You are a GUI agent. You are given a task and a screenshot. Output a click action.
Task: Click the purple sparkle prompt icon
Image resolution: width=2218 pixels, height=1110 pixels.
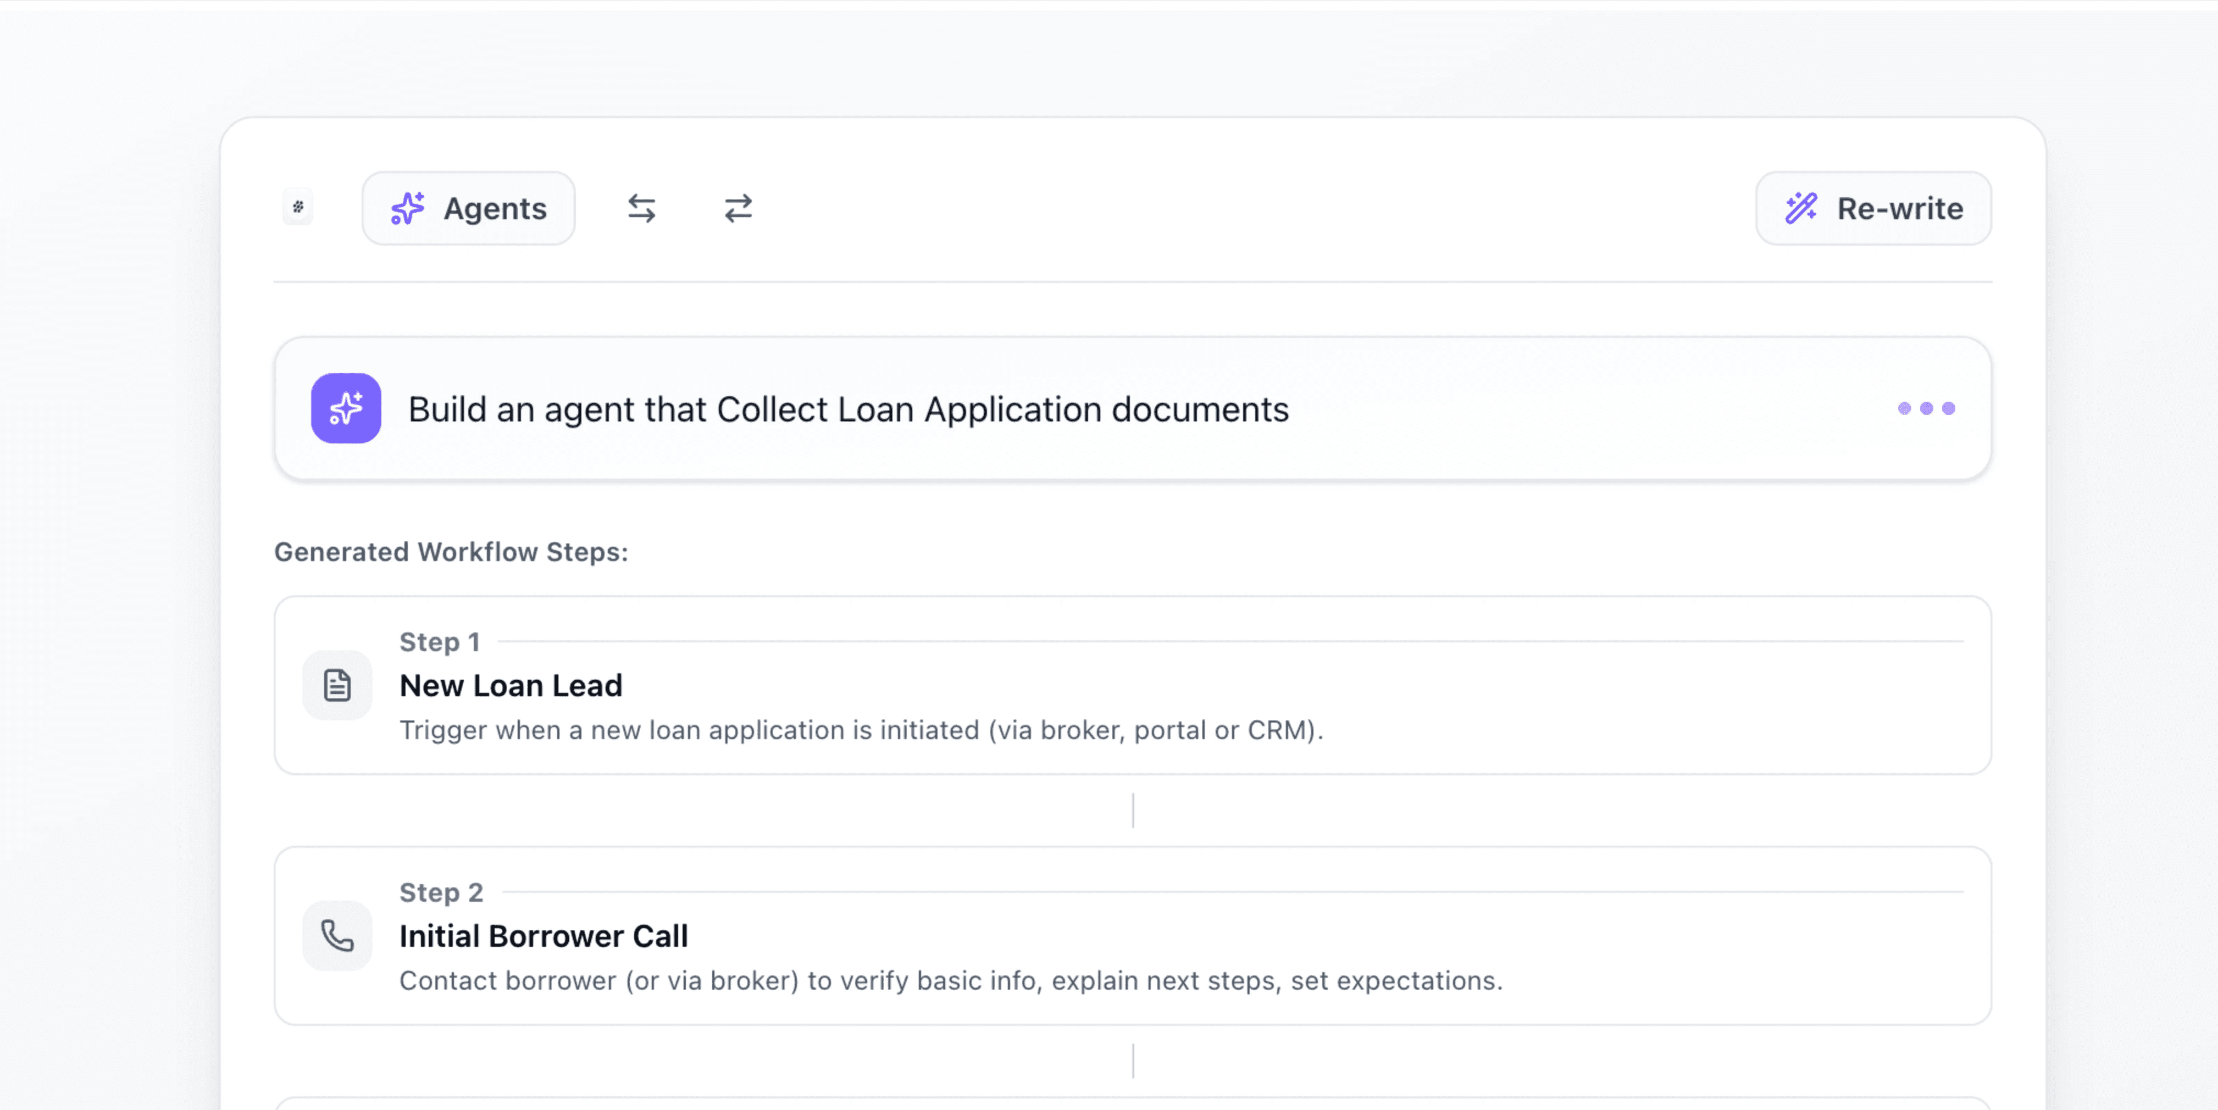(x=346, y=408)
